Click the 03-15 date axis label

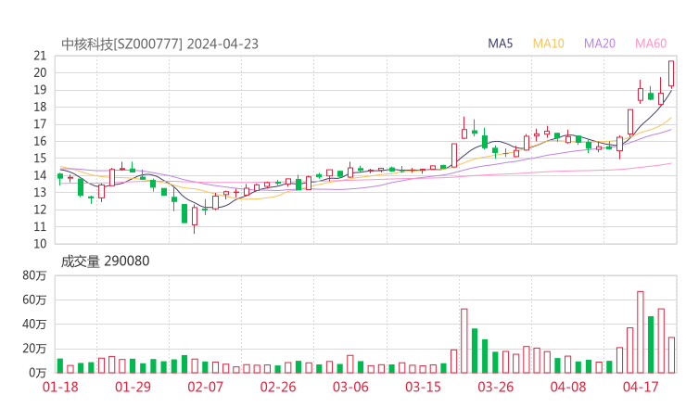(423, 387)
